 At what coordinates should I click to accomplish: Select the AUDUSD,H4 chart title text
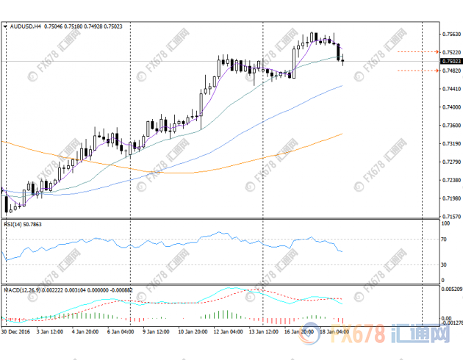click(x=26, y=26)
